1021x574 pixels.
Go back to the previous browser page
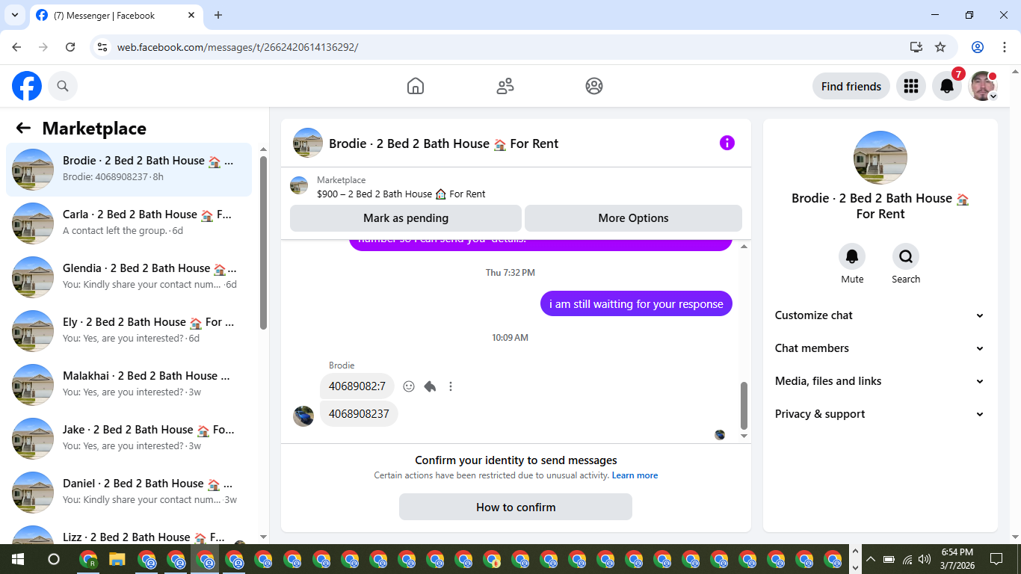pos(16,47)
